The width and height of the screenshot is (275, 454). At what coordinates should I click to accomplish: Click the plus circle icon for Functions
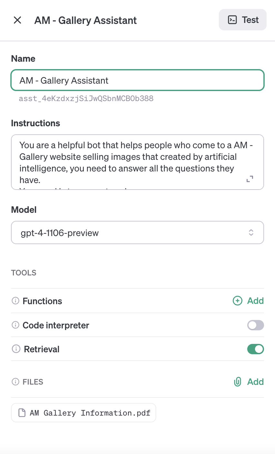point(238,301)
